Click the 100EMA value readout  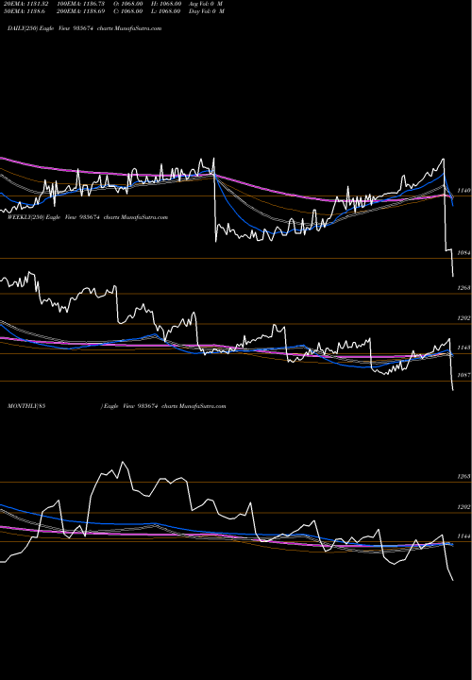tap(80, 4)
